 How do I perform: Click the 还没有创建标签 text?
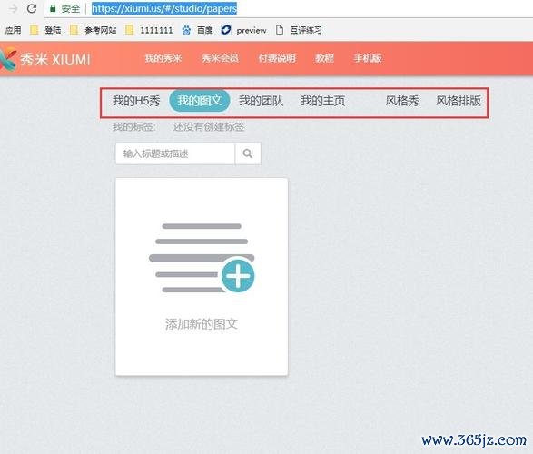click(x=209, y=127)
